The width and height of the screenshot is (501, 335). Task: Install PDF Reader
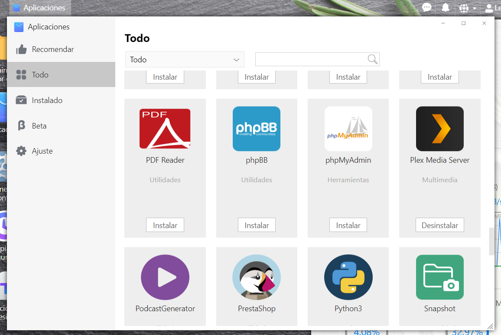coord(165,225)
